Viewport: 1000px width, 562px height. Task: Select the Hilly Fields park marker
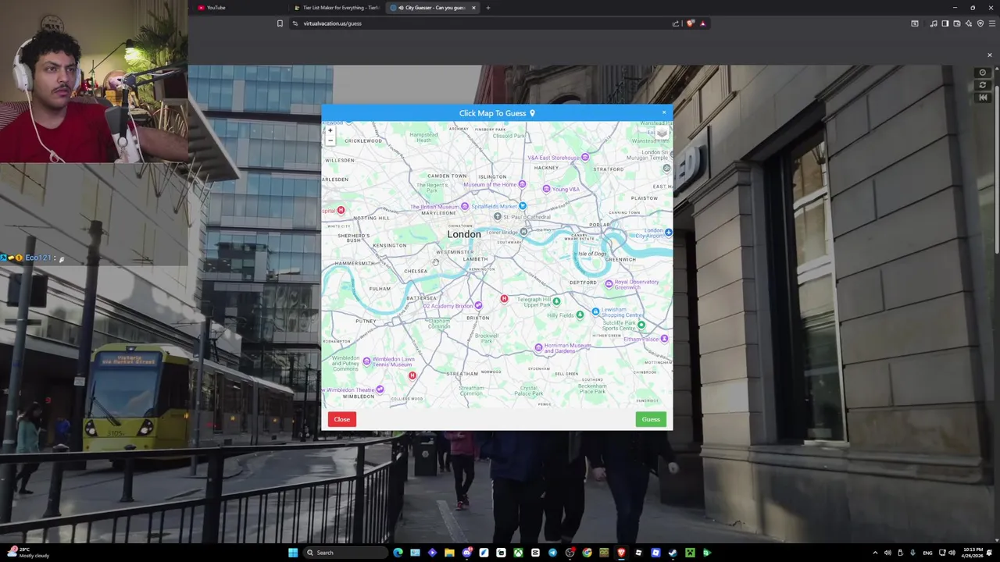click(x=580, y=315)
